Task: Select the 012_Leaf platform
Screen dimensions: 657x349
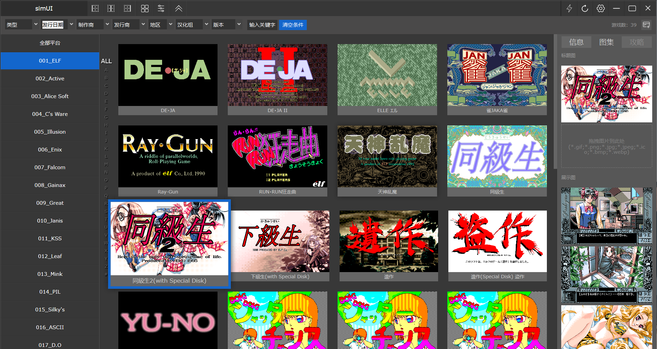Action: (x=50, y=256)
